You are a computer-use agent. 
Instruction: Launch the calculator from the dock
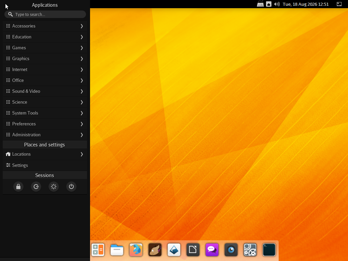[x=98, y=250]
